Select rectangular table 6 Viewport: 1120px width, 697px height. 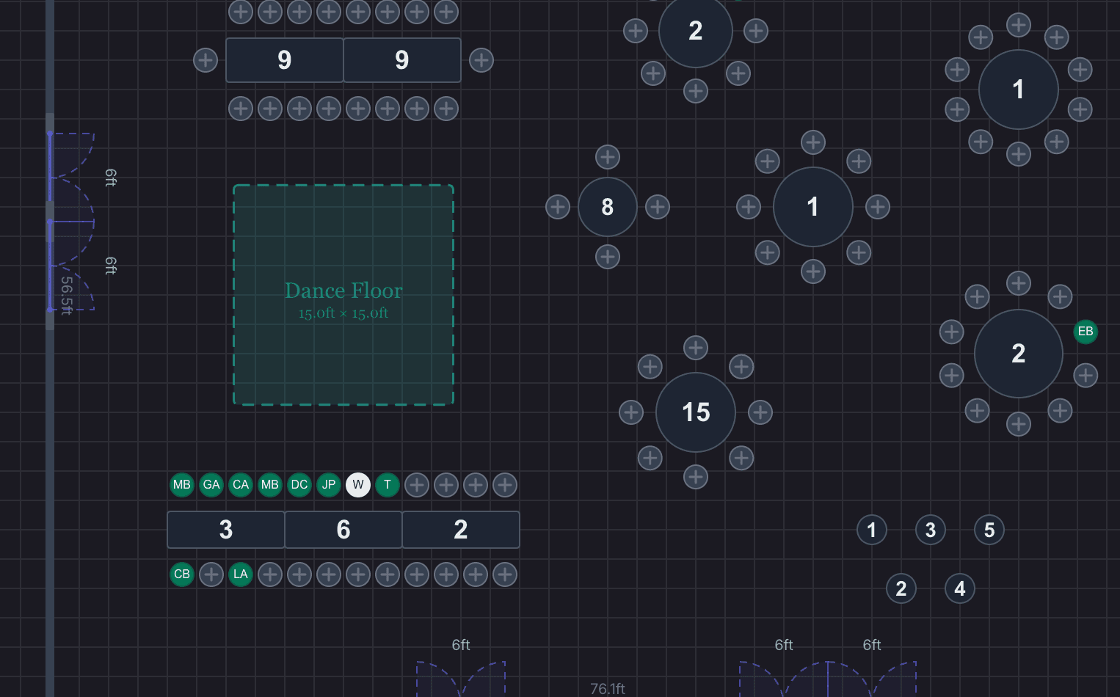343,530
